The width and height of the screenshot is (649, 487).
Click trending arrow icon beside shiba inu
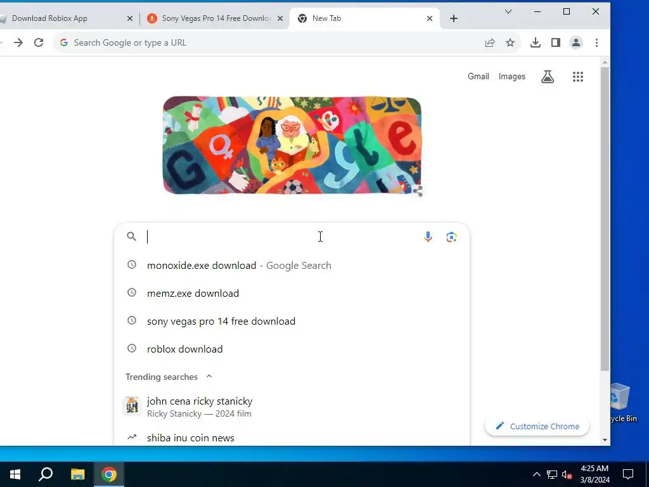pos(132,438)
